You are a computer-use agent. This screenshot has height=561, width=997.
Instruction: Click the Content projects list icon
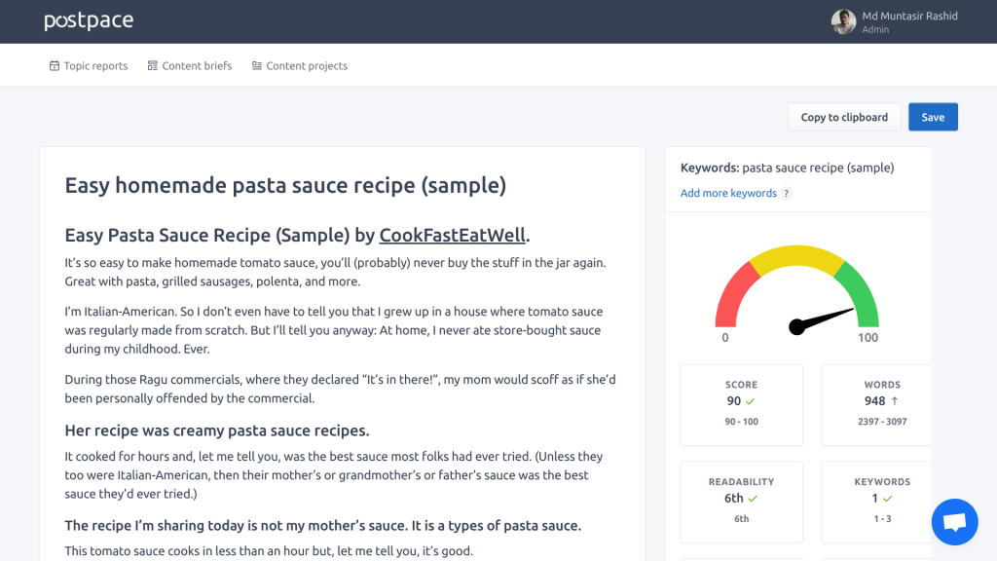257,66
